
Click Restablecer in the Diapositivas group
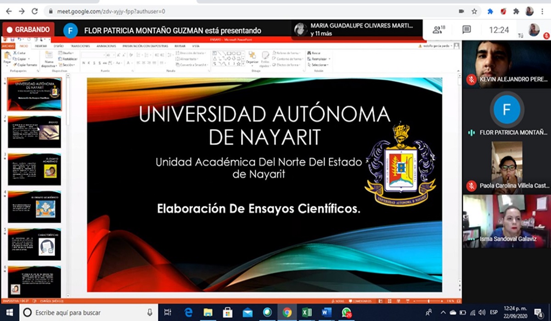point(67,59)
